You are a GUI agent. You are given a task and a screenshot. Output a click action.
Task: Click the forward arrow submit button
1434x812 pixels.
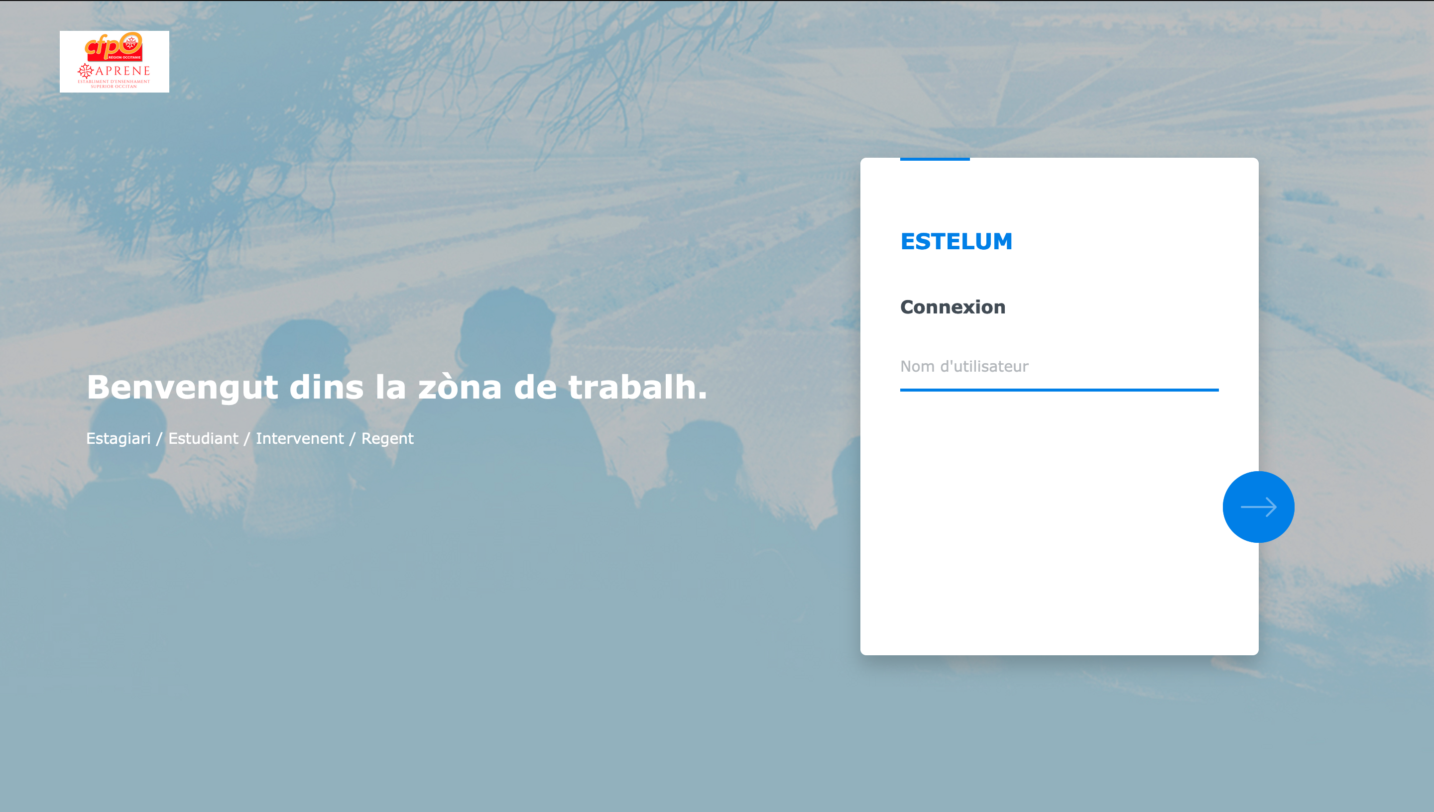pyautogui.click(x=1259, y=507)
